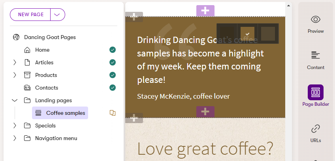335x161 pixels.
Task: Open the URLs section
Action: pos(315,133)
